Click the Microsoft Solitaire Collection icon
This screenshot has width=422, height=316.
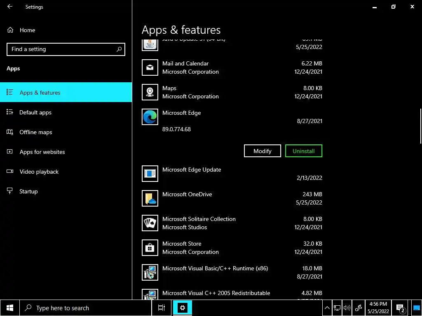pyautogui.click(x=150, y=223)
